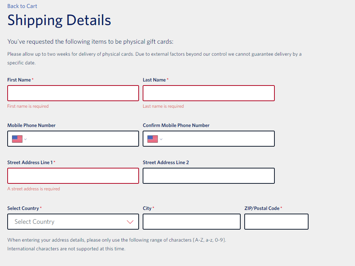Click the 'A street address is required' error
The height and width of the screenshot is (266, 355).
[x=33, y=189]
